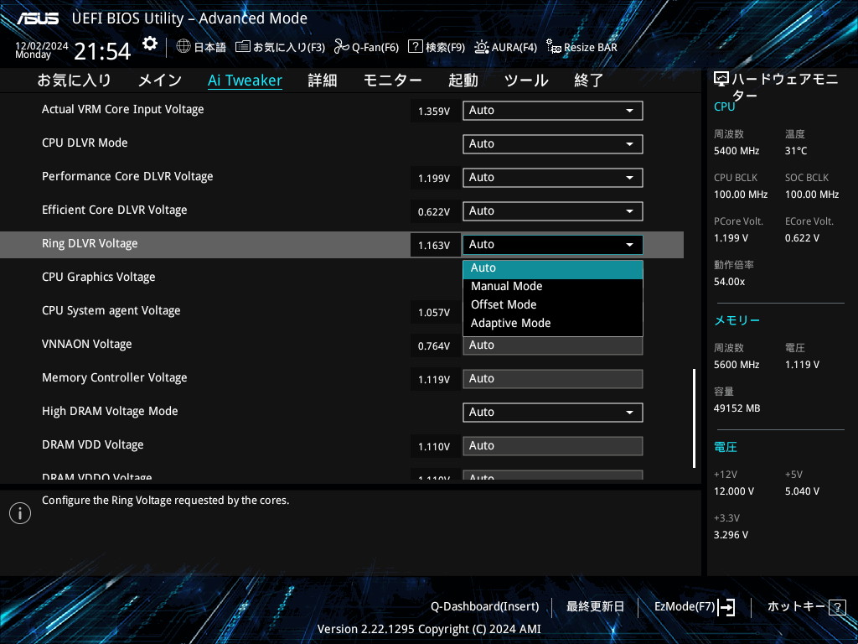Select DRAM VDD Voltage label
The image size is (858, 644).
(x=93, y=444)
